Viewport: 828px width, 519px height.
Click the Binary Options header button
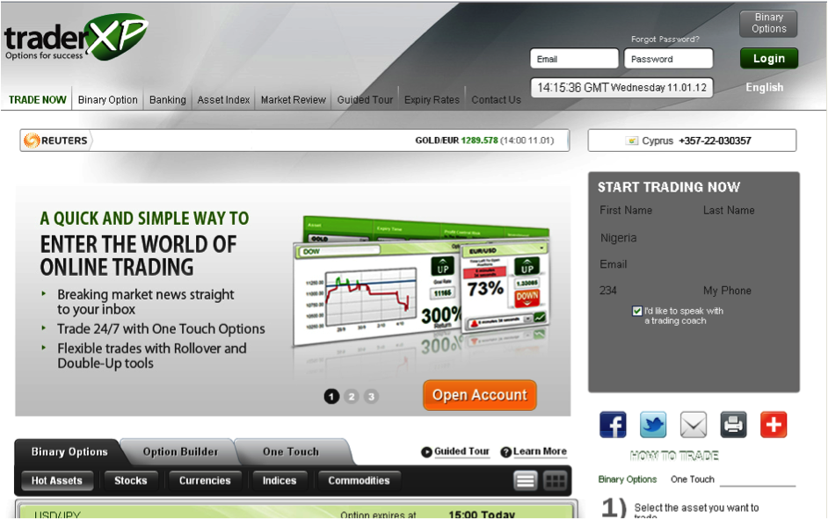pos(769,23)
